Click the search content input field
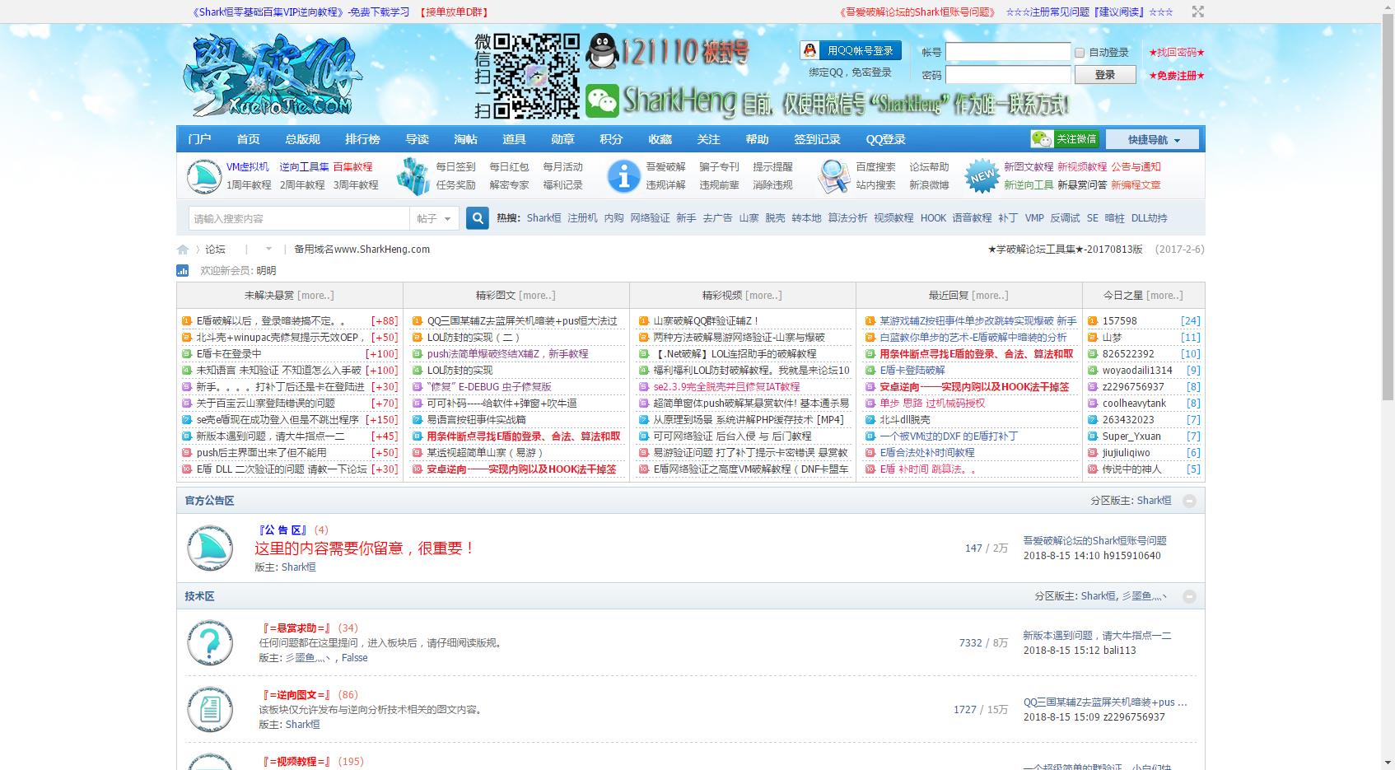Viewport: 1395px width, 770px height. [x=299, y=218]
